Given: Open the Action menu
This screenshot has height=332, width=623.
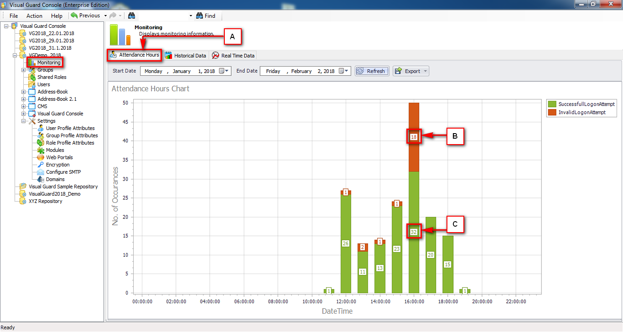Looking at the screenshot, I should [34, 16].
